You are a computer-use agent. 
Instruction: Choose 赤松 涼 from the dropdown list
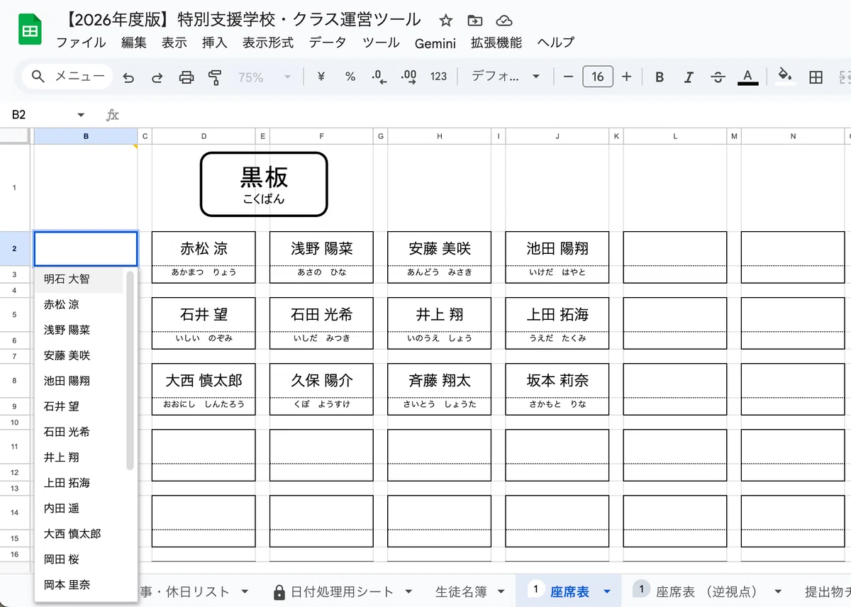tap(79, 305)
